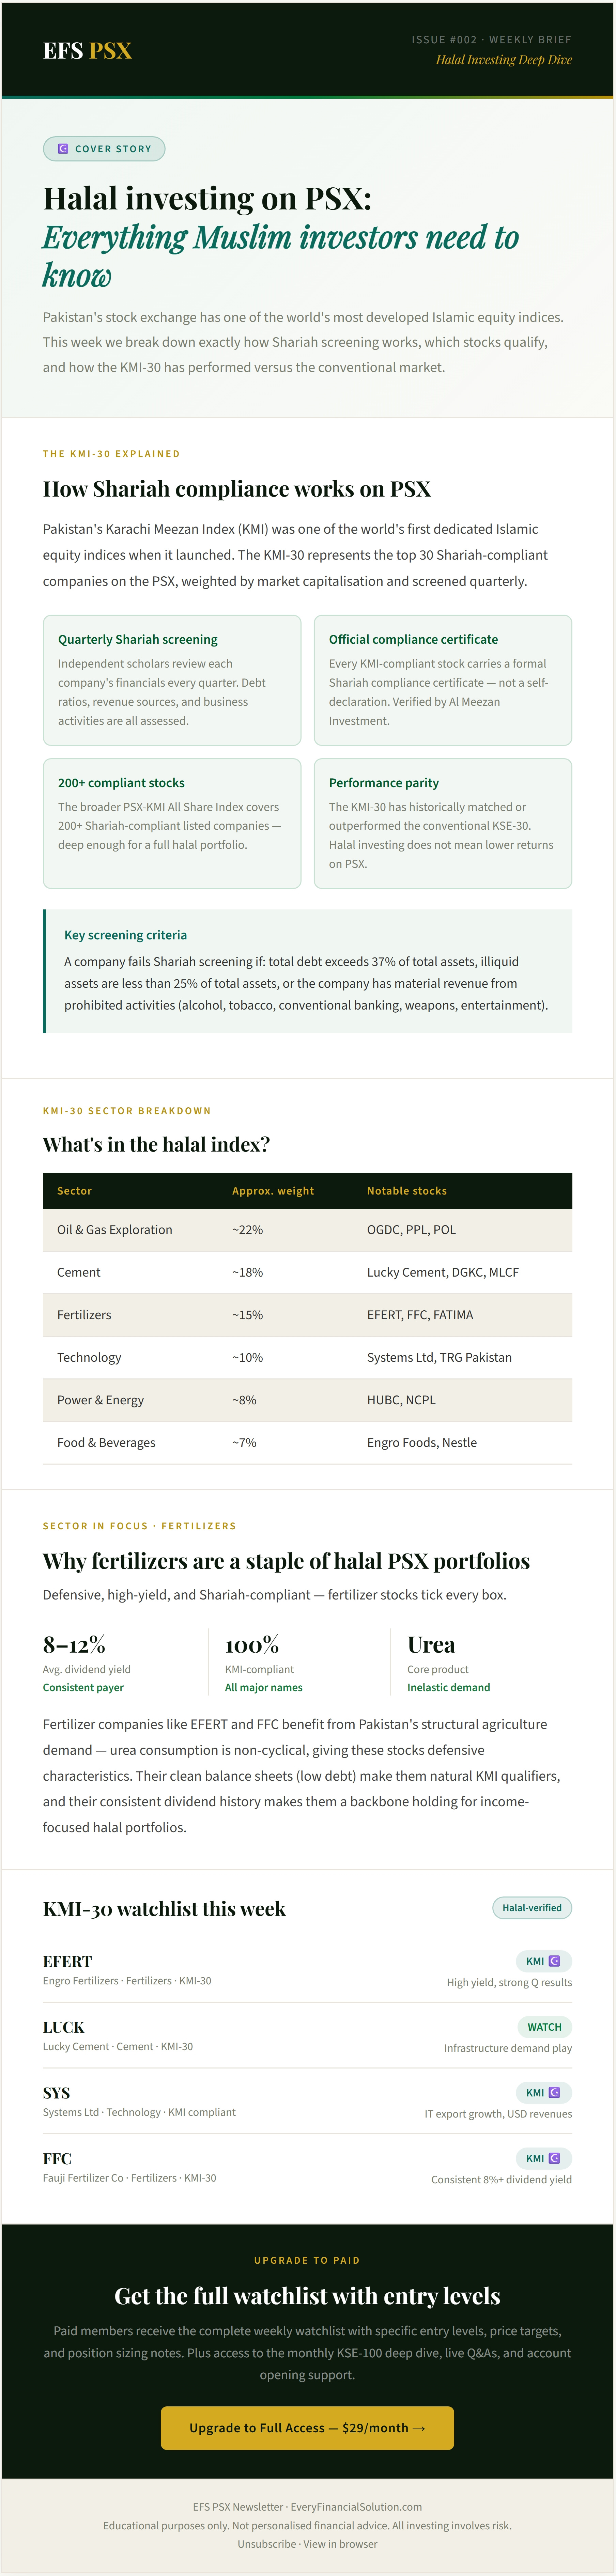Screen dimensions: 616x2576
Task: Select the Quarterly Shariah screening card
Action: (172, 680)
